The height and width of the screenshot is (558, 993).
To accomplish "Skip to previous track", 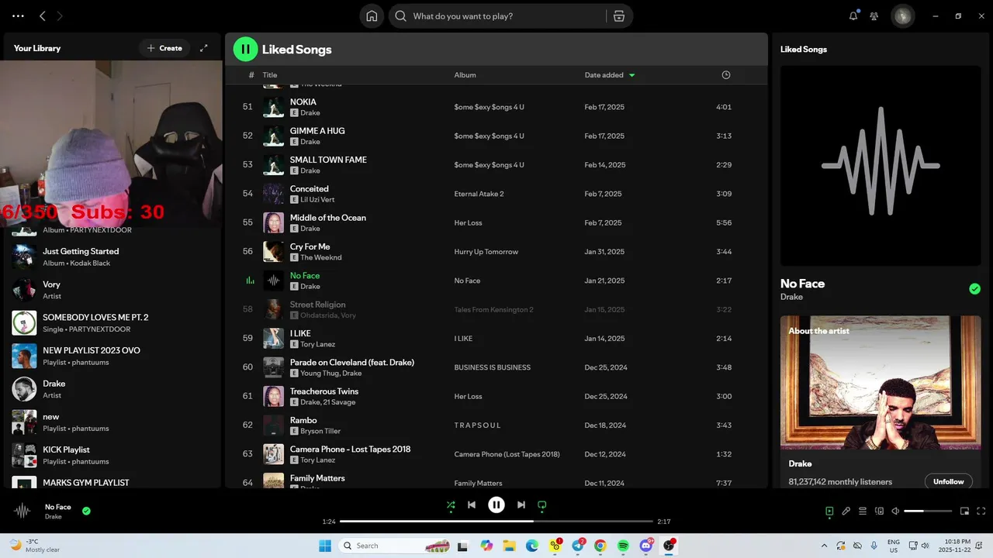I will click(472, 505).
